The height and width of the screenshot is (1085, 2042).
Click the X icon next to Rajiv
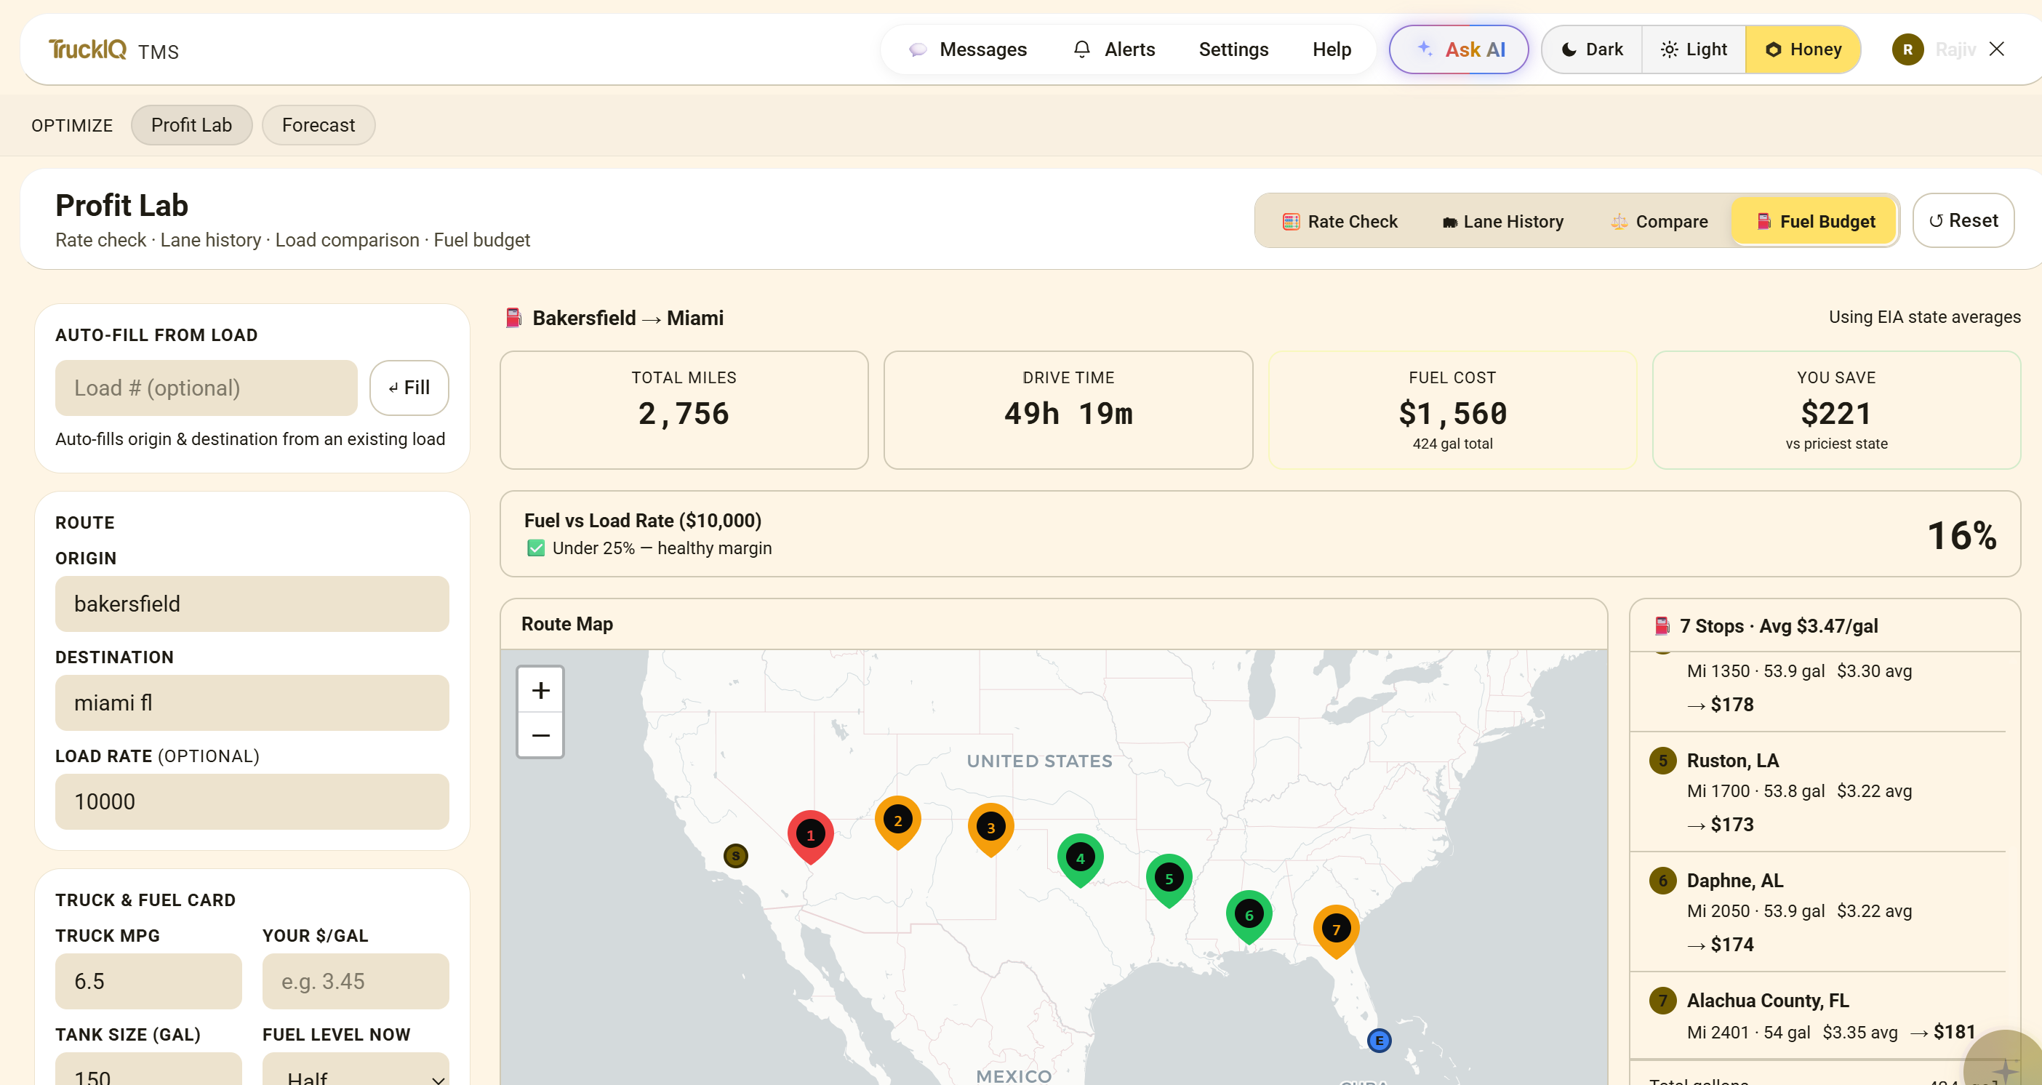(1997, 49)
